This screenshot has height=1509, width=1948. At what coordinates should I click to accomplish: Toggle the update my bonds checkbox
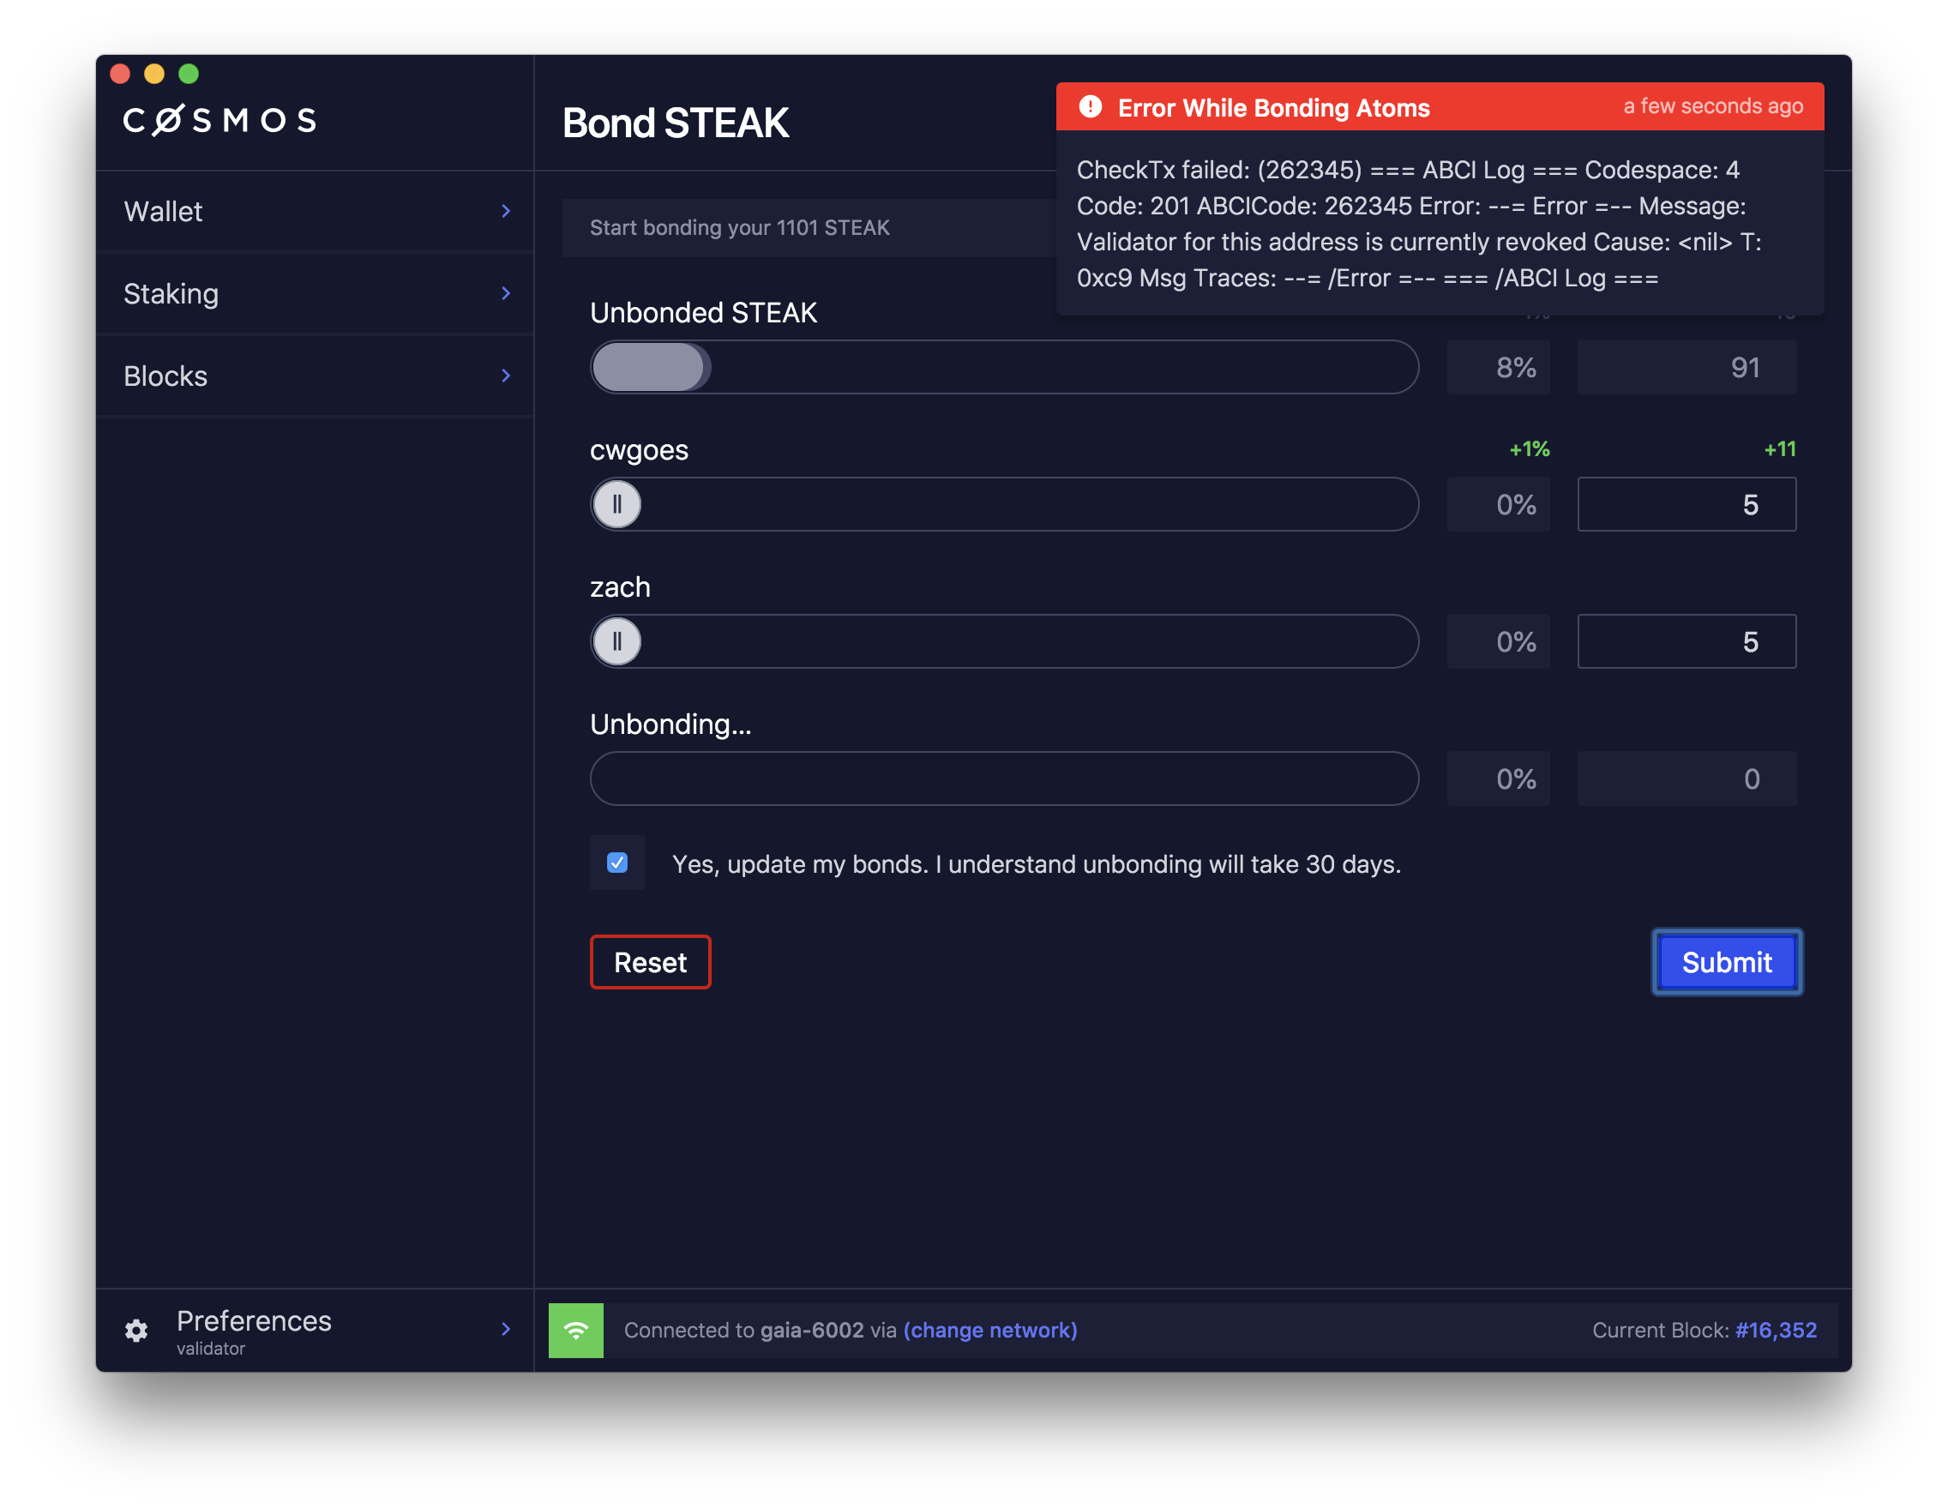click(617, 863)
